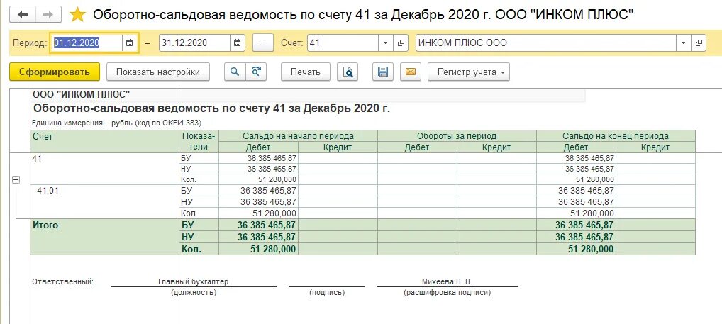The width and height of the screenshot is (722, 324).
Task: Select the account cell 41.01
Action: (x=104, y=201)
